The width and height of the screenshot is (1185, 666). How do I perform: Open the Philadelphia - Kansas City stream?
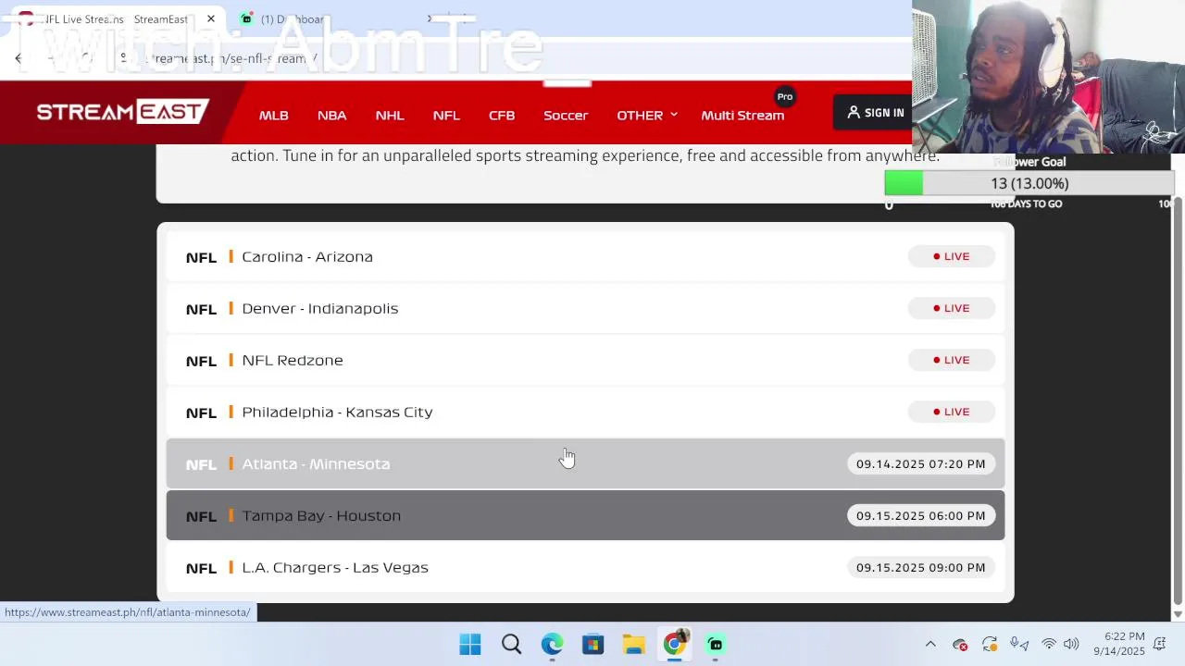(x=585, y=412)
